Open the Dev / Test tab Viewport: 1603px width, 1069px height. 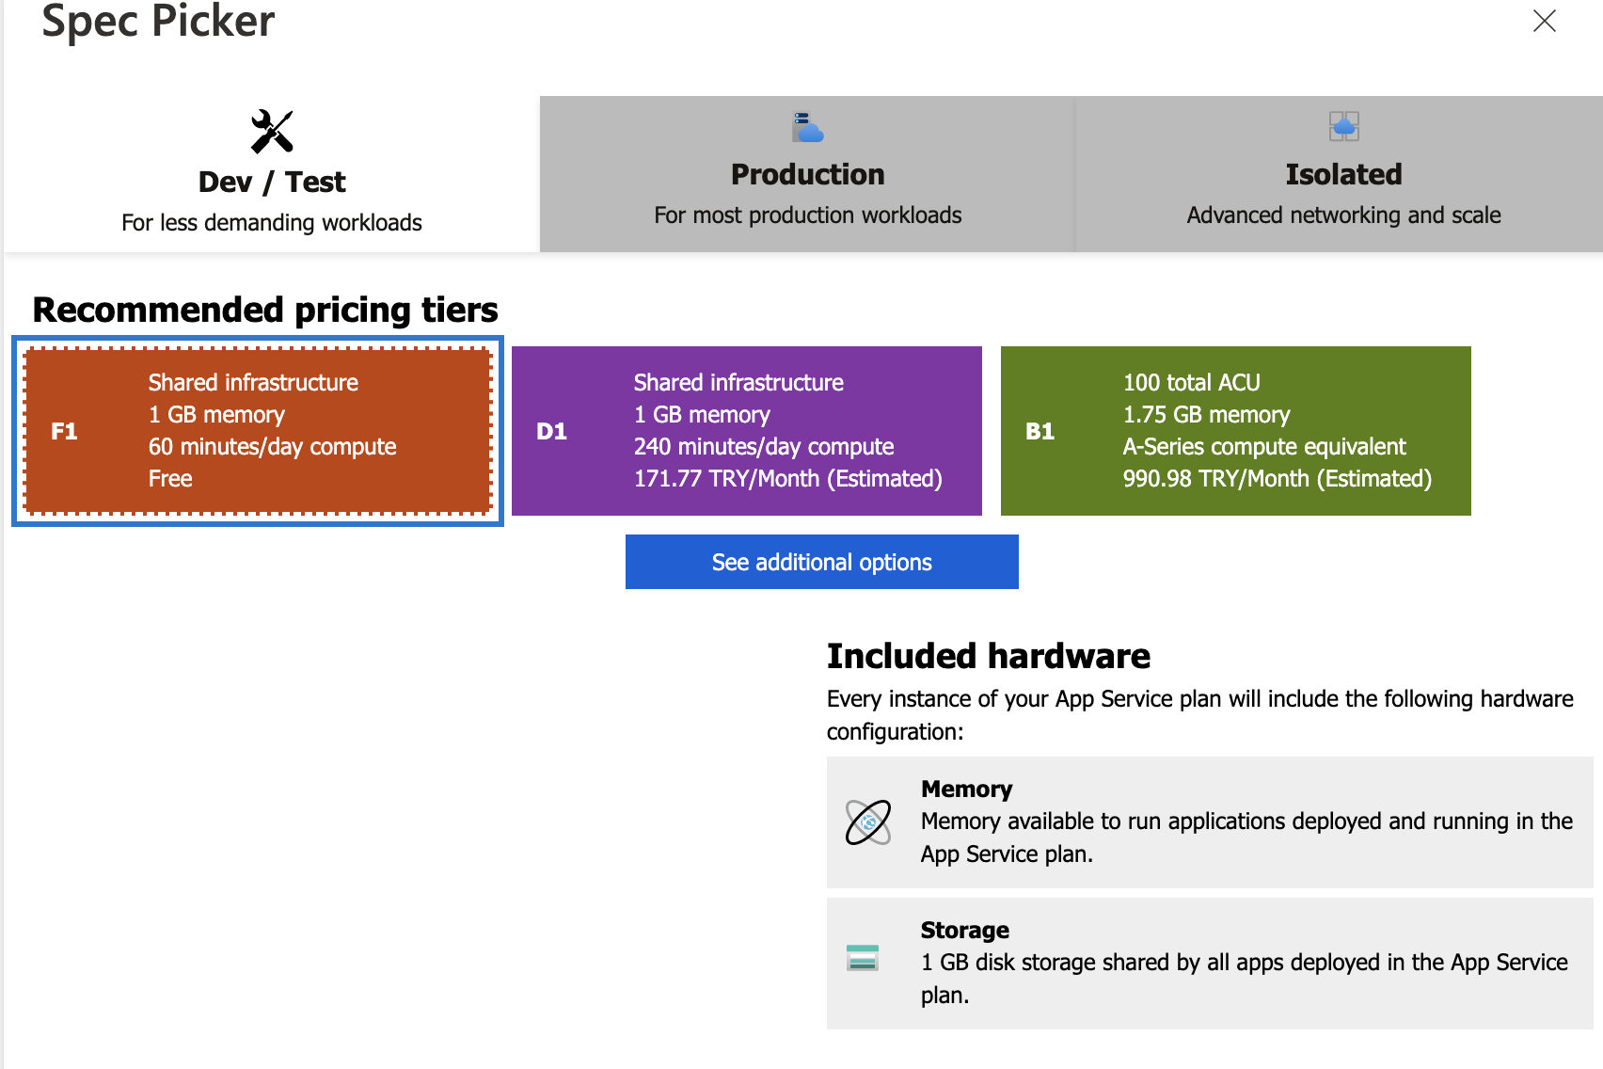pos(271,183)
